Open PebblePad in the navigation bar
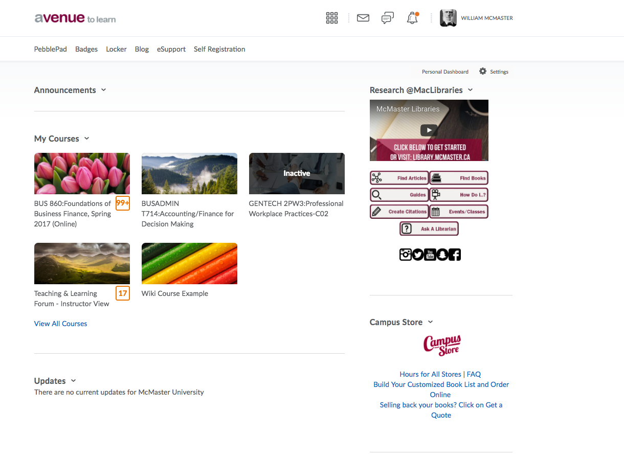This screenshot has width=624, height=457. click(51, 49)
